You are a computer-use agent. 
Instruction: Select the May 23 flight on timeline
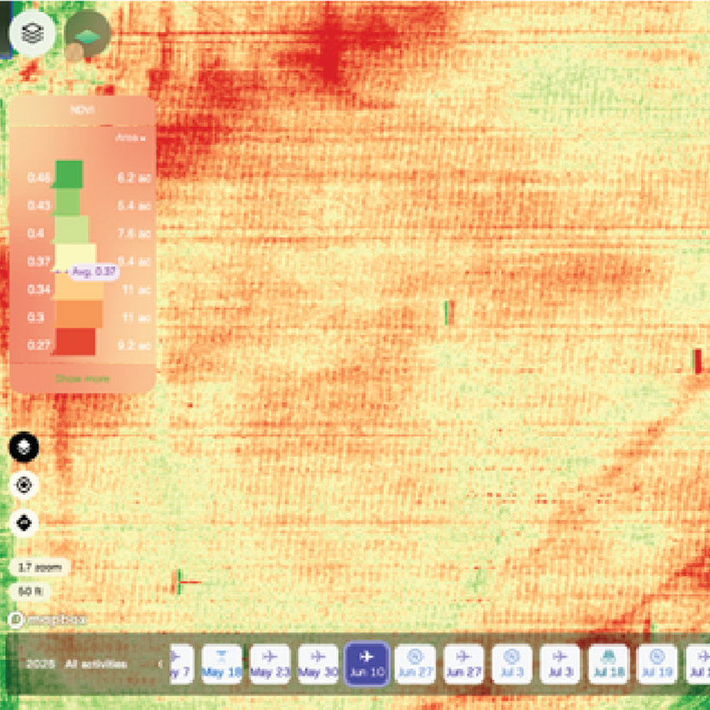point(270,664)
